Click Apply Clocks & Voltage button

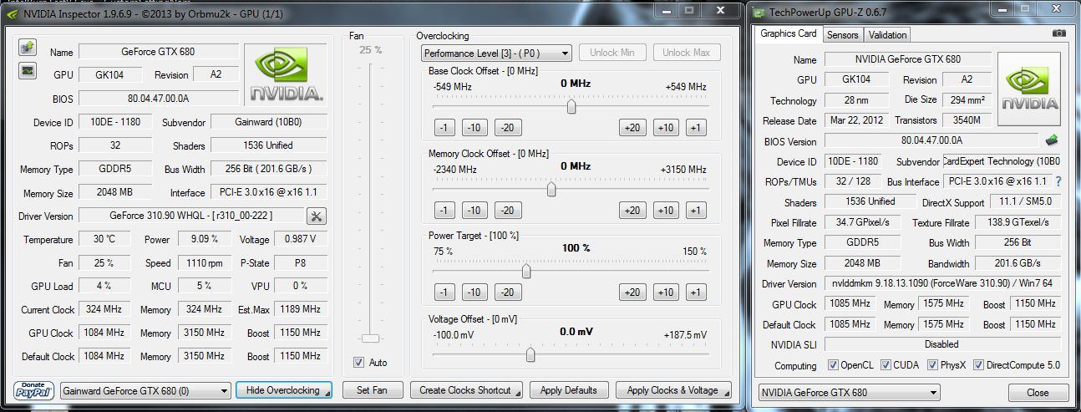pos(673,390)
